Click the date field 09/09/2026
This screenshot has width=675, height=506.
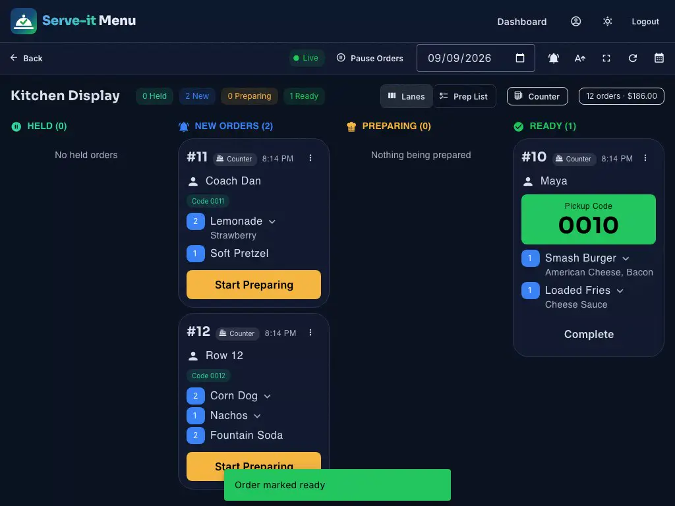[x=476, y=58]
